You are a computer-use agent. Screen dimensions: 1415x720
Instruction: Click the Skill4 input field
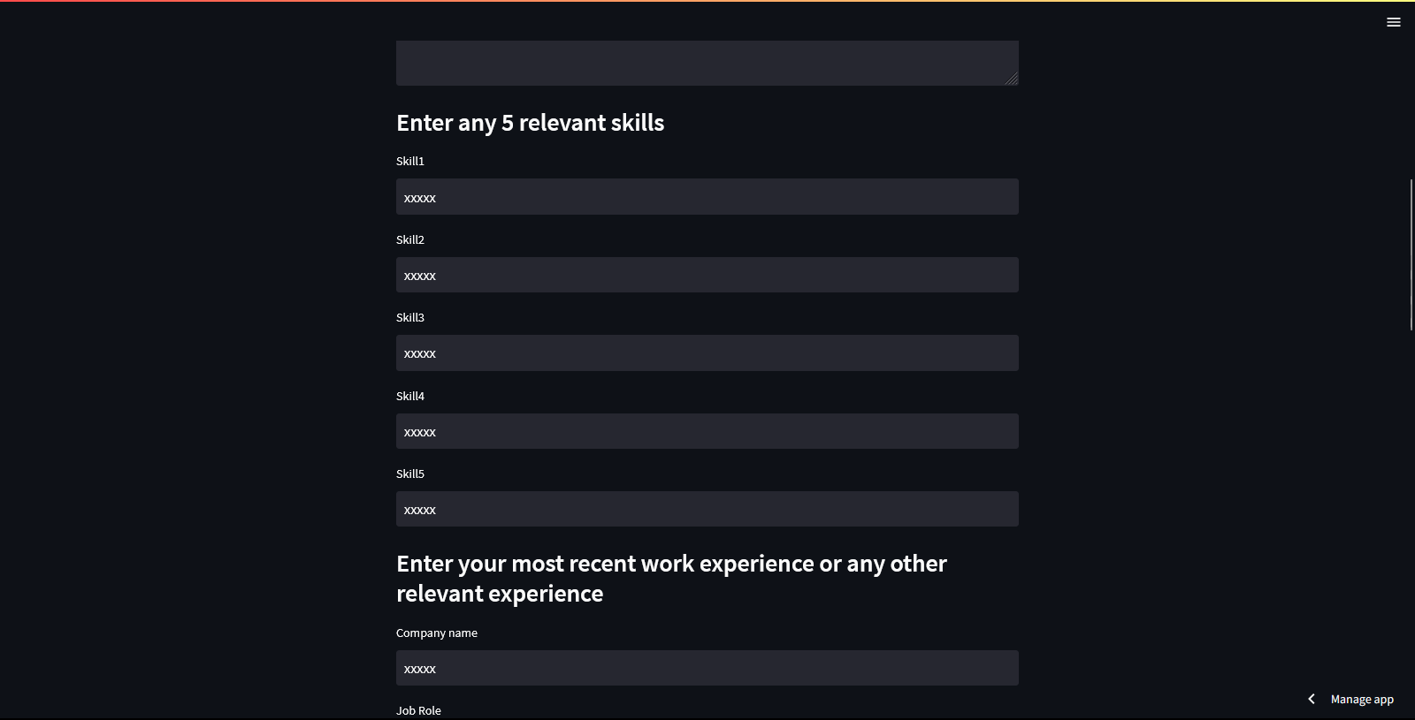(707, 431)
